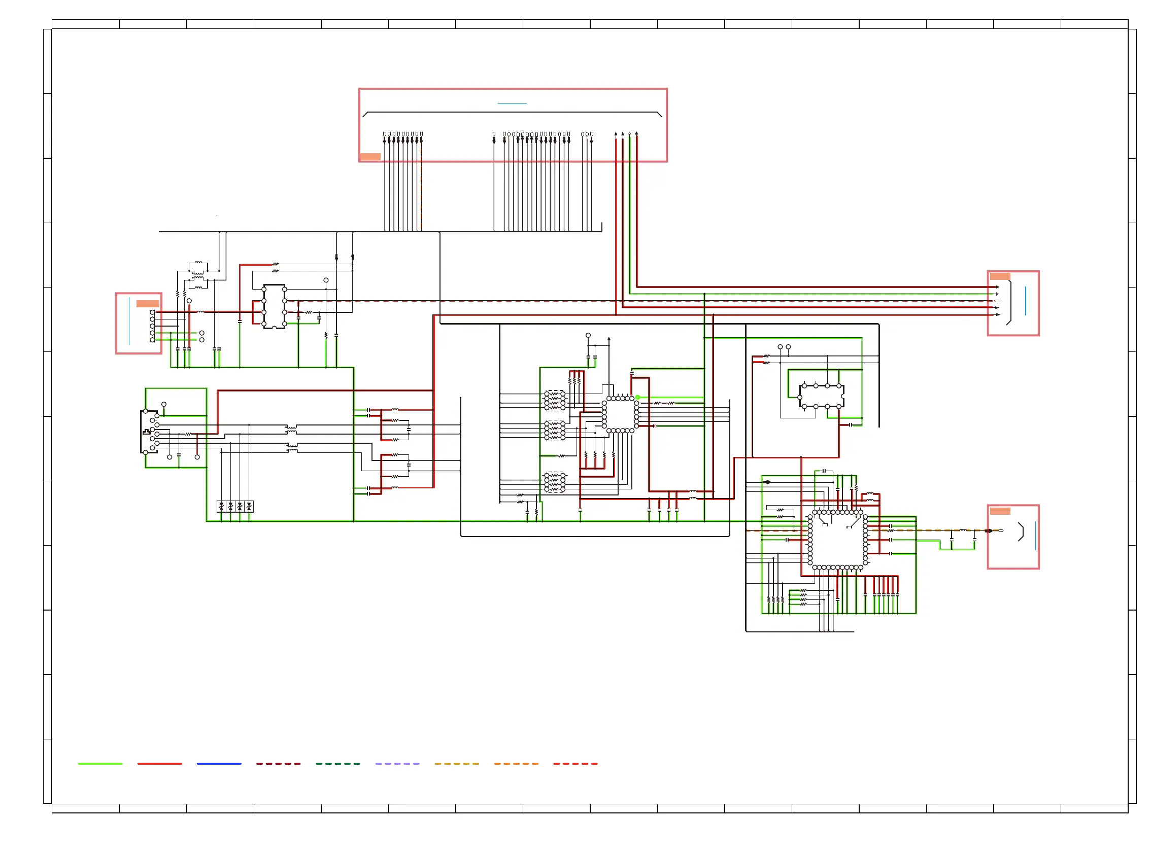The width and height of the screenshot is (1151, 854).
Task: Click the small rectangular IC at upper right
Action: [821, 396]
